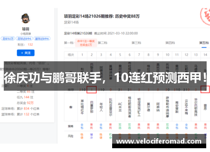Viewport: 210px width, 152px height.
Task: Click the 足彩14场 subtitle under the title
Action: (x=71, y=22)
